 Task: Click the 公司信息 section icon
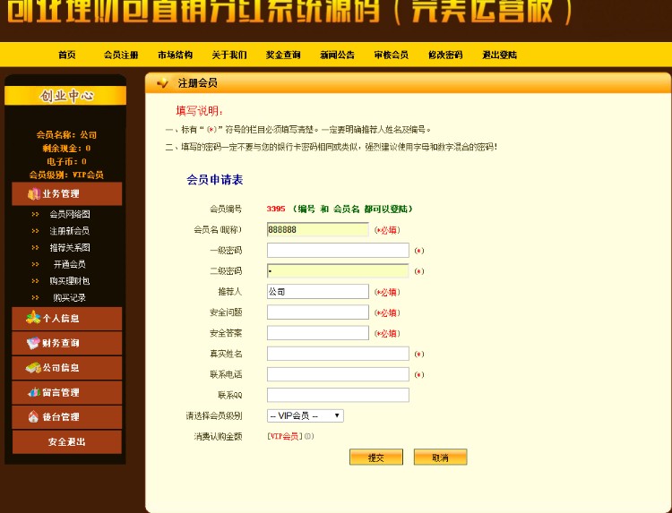click(33, 367)
